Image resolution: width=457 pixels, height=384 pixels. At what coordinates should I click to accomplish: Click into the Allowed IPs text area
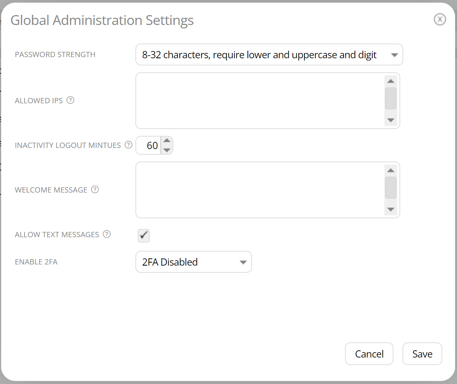(260, 101)
